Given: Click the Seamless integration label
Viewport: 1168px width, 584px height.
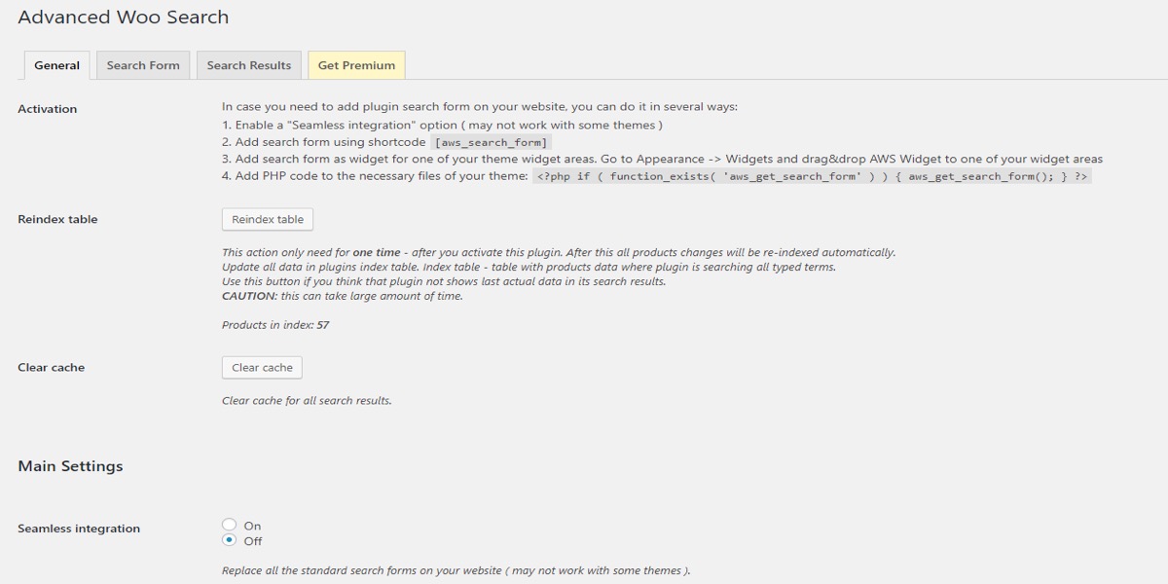Looking at the screenshot, I should coord(79,529).
